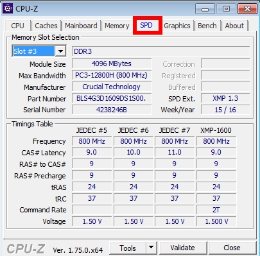This screenshot has width=260, height=256.
Task: Select the 10.0 CAS# Latency value
Action: pos(134,152)
